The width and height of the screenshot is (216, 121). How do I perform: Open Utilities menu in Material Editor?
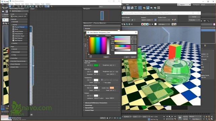pos(48,4)
